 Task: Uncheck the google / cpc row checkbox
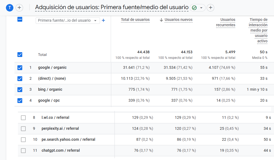click(x=20, y=100)
